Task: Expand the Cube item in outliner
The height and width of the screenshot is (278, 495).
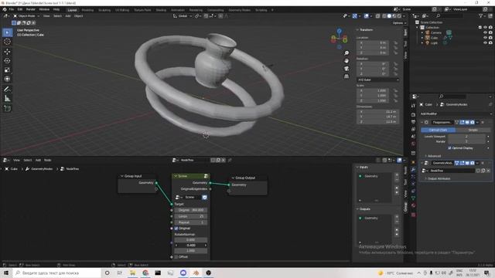Action: point(422,38)
